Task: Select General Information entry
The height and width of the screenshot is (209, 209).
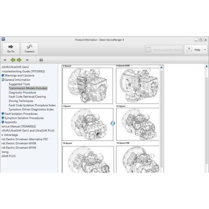Action: pos(18,80)
